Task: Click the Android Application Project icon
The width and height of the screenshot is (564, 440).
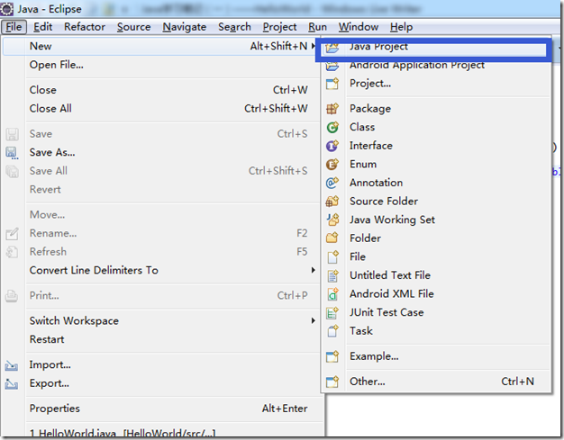Action: pyautogui.click(x=332, y=66)
